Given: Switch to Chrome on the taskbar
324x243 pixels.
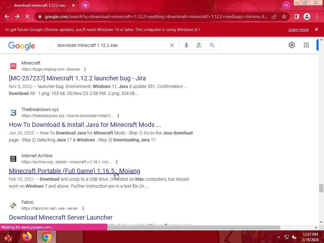Looking at the screenshot, I should (x=47, y=237).
